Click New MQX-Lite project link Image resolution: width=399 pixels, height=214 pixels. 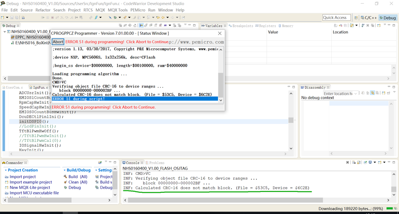pyautogui.click(x=30, y=187)
